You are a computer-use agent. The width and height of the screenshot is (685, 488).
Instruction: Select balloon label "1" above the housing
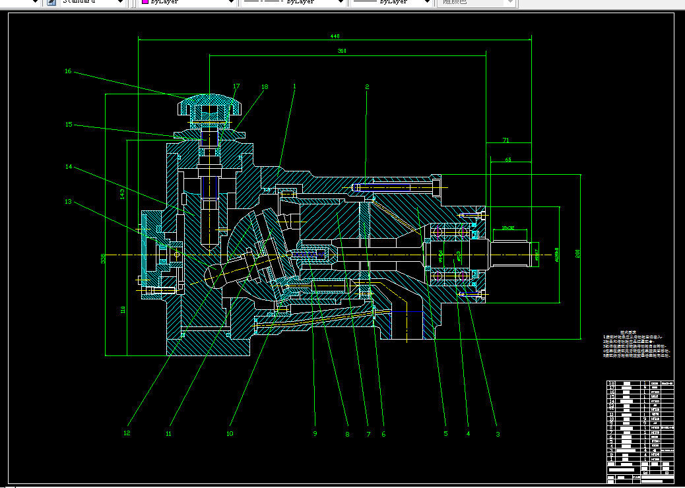(294, 86)
